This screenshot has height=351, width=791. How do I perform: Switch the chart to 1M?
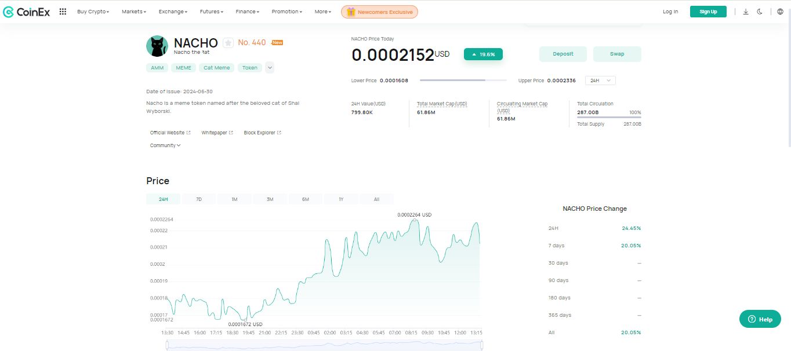pyautogui.click(x=234, y=199)
